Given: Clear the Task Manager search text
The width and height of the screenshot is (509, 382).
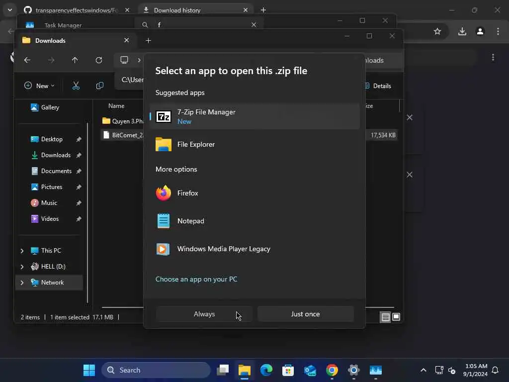Looking at the screenshot, I should point(254,25).
